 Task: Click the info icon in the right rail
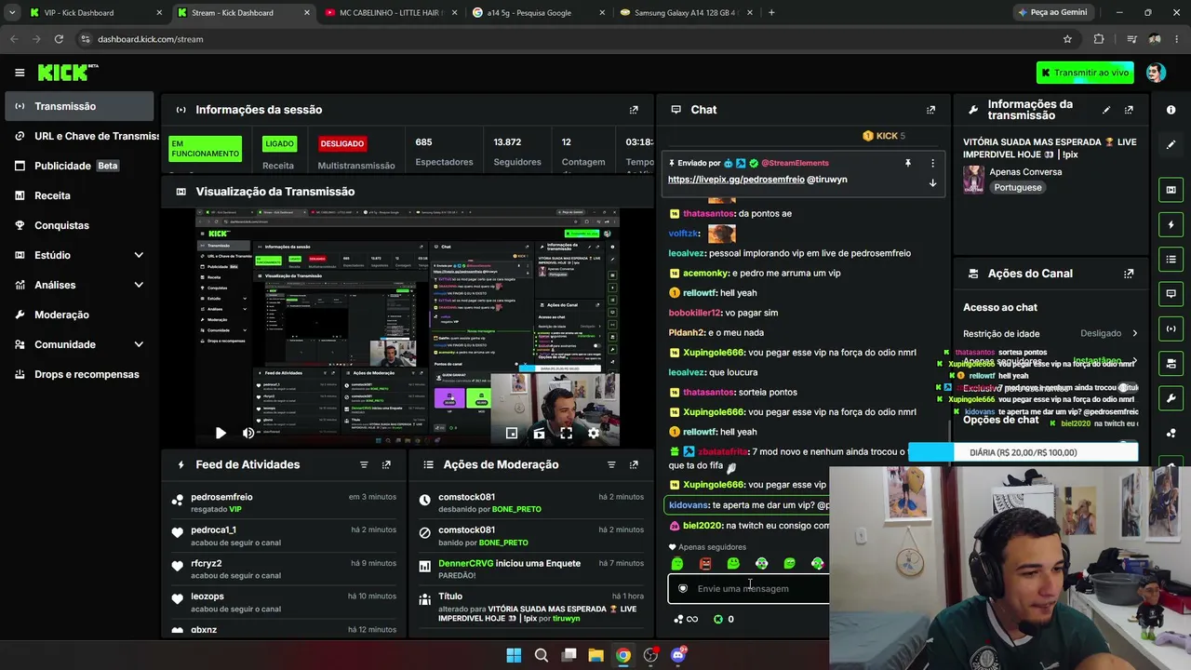click(x=1171, y=110)
